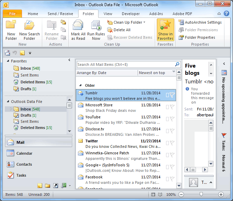Open Tasks in navigation pane
Viewport: 233px width, 201px height.
pos(39,175)
